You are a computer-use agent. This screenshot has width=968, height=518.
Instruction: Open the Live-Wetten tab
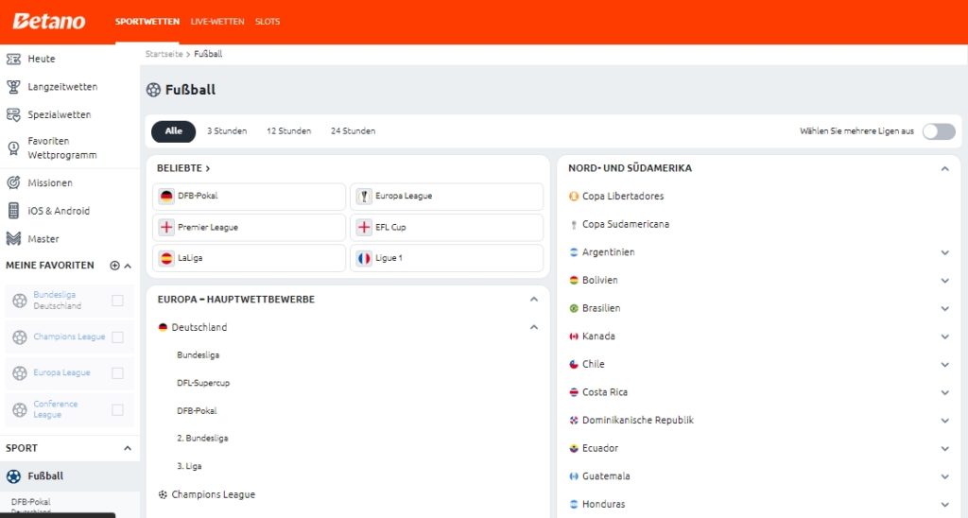tap(217, 22)
